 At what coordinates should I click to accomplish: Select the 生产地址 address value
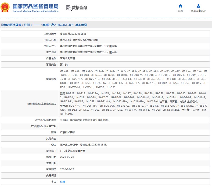coord(88,52)
